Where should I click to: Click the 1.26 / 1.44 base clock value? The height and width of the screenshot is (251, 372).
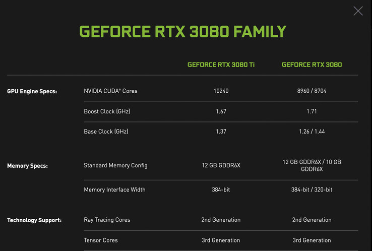[x=312, y=132]
